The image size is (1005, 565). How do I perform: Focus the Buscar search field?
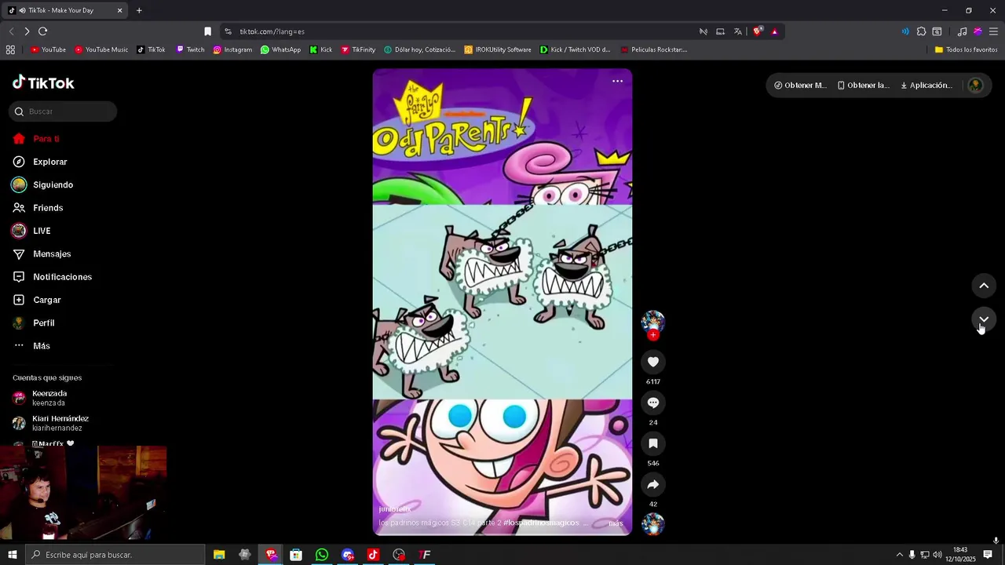[63, 111]
